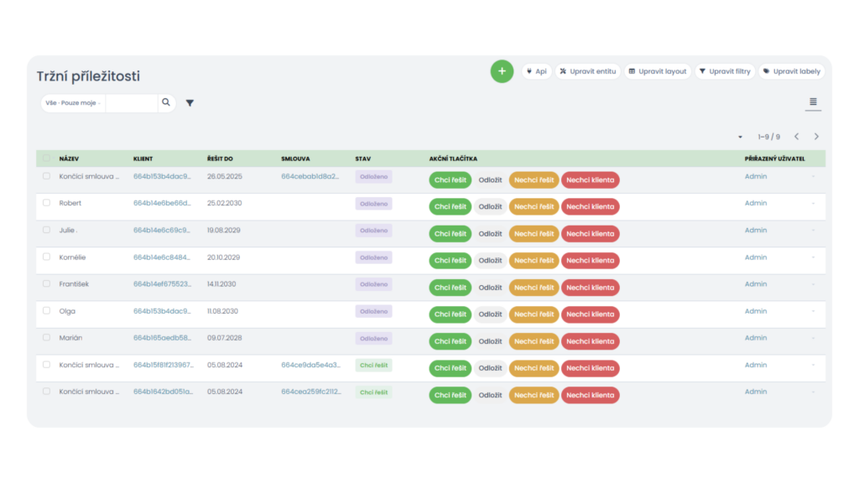Screen dimensions: 859x483
Task: Open Upravit filtry options
Action: (724, 71)
